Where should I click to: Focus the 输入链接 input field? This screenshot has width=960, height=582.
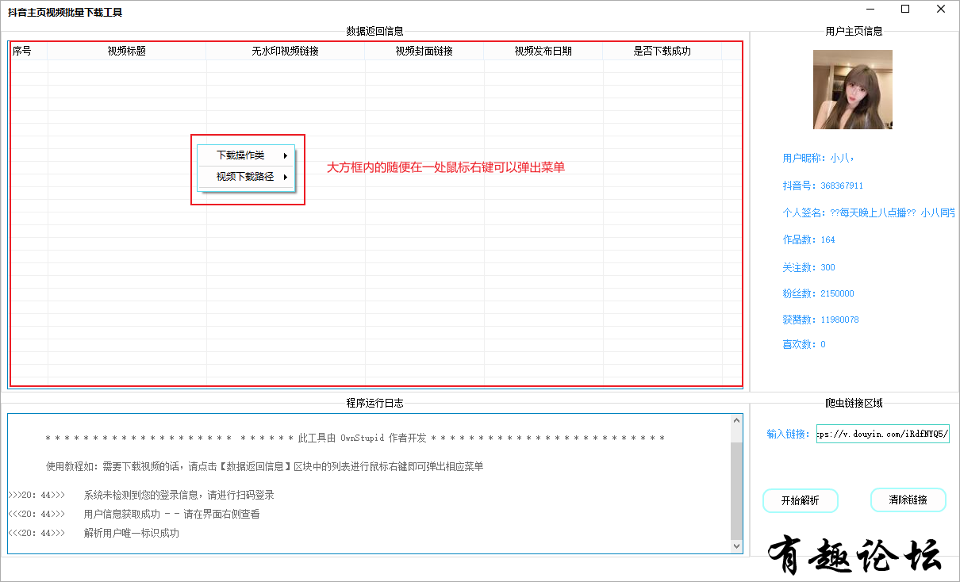(x=883, y=434)
